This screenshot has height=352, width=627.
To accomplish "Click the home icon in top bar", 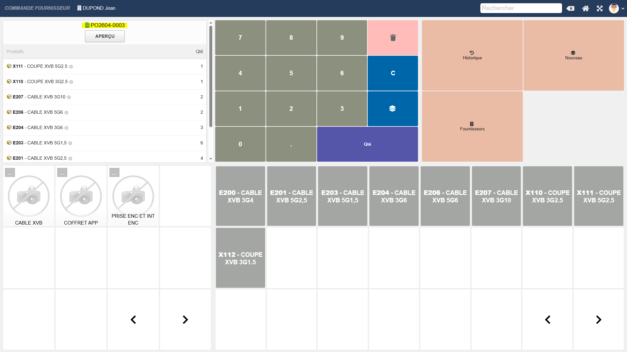I will pyautogui.click(x=586, y=8).
